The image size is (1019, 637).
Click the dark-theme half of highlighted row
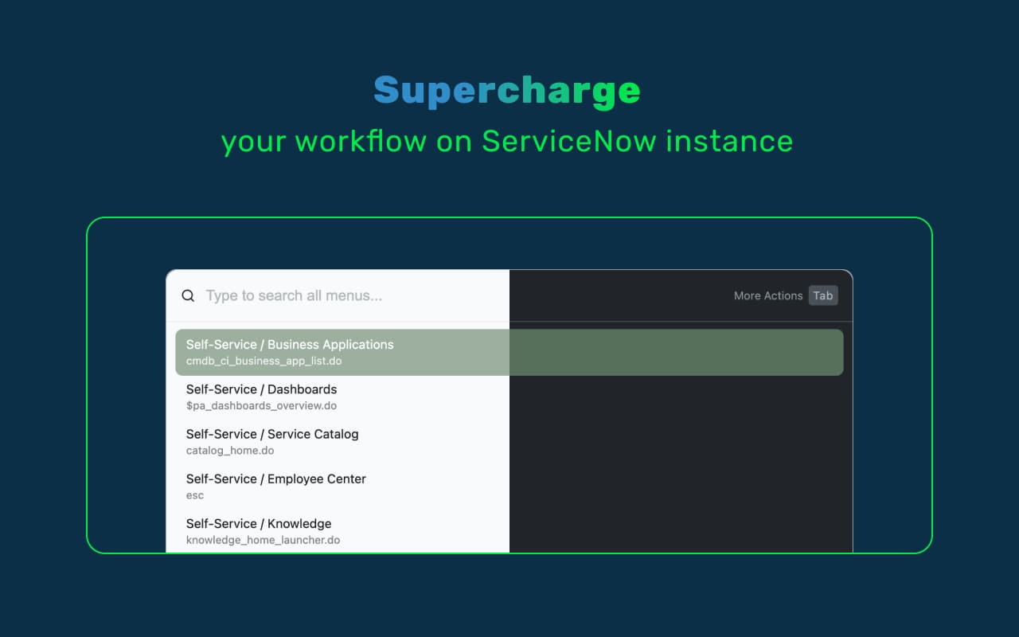676,352
